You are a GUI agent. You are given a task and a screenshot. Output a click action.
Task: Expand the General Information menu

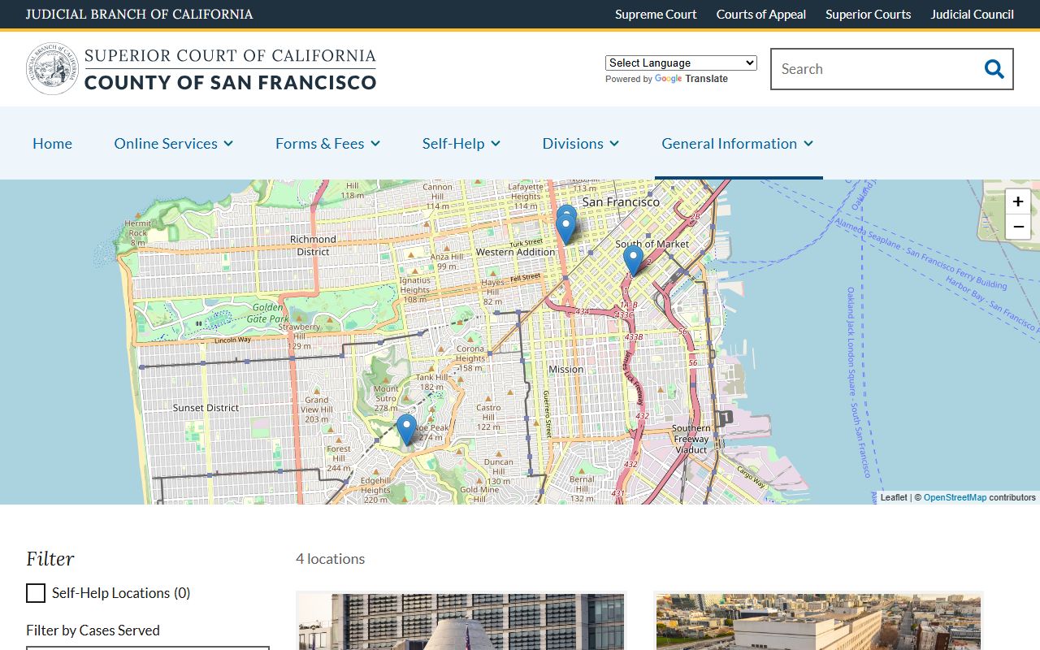tap(738, 143)
